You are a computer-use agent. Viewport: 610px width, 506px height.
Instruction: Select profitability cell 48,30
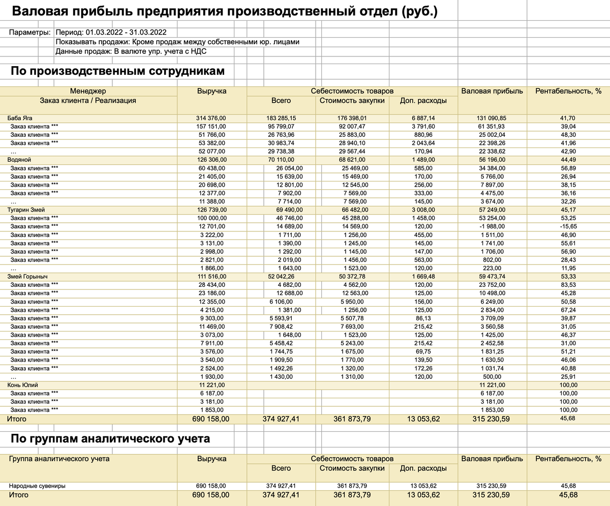point(568,135)
